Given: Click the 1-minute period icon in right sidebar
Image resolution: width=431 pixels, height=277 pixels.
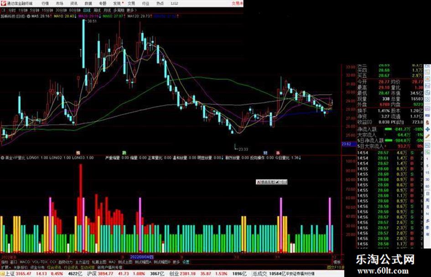Looking at the screenshot, I should (x=427, y=159).
